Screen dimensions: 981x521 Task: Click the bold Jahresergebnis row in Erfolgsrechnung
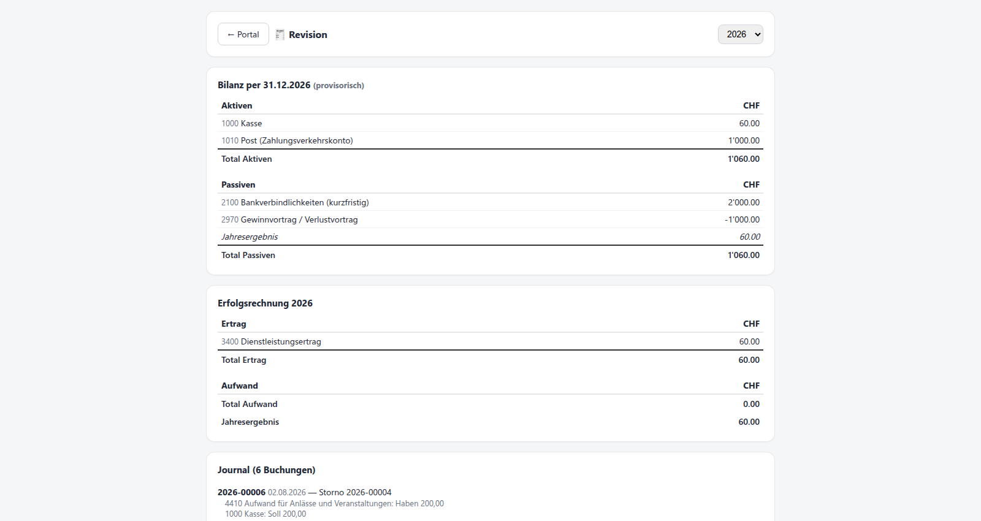[x=490, y=422]
